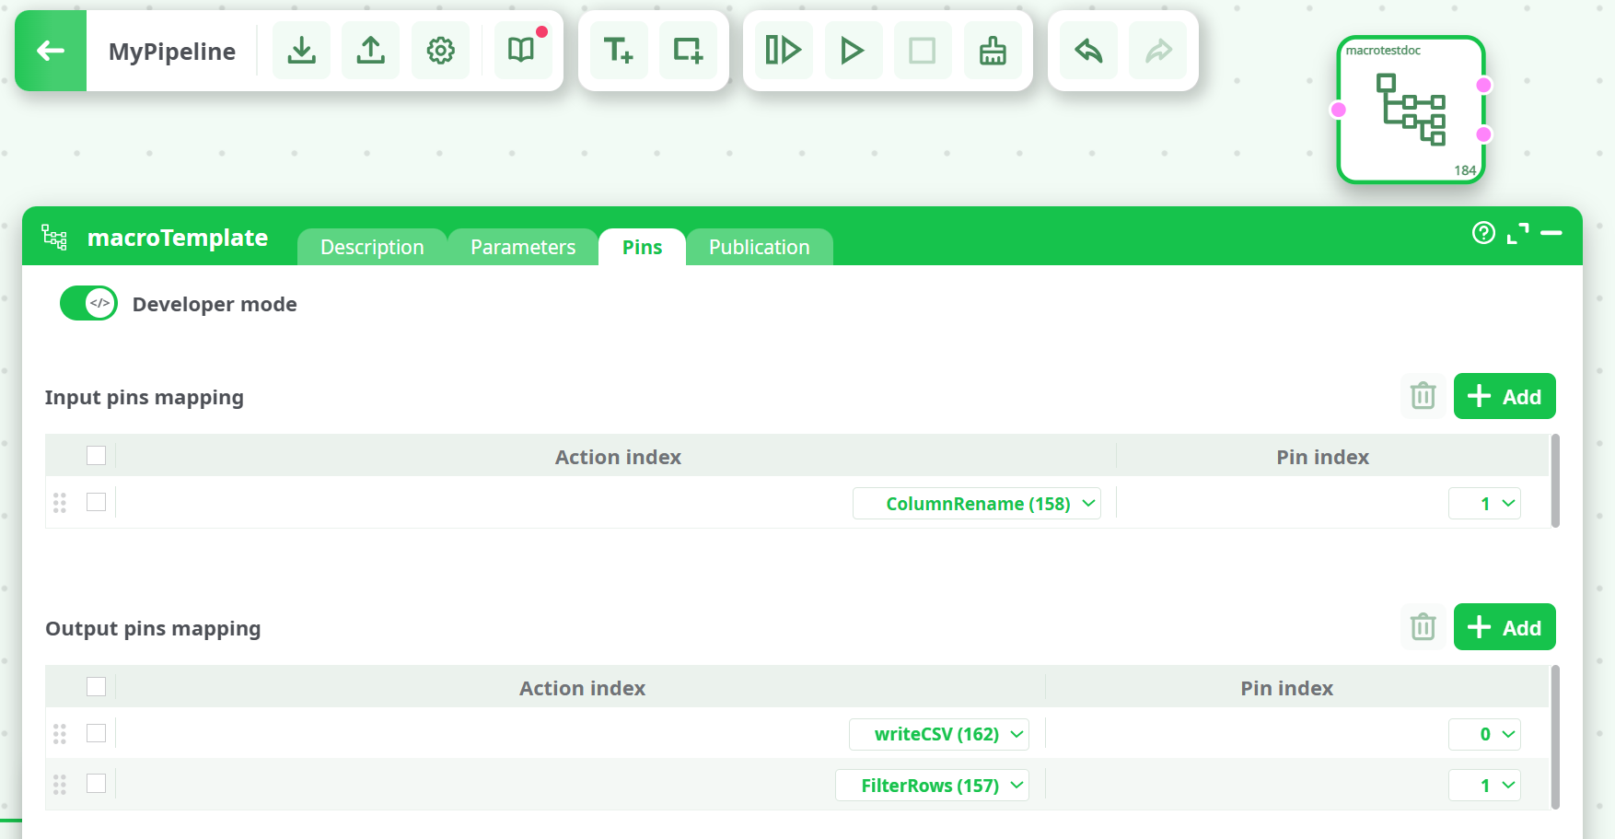Screen dimensions: 1615x839
Task: Check the writeCSV output row checkbox
Action: [x=97, y=733]
